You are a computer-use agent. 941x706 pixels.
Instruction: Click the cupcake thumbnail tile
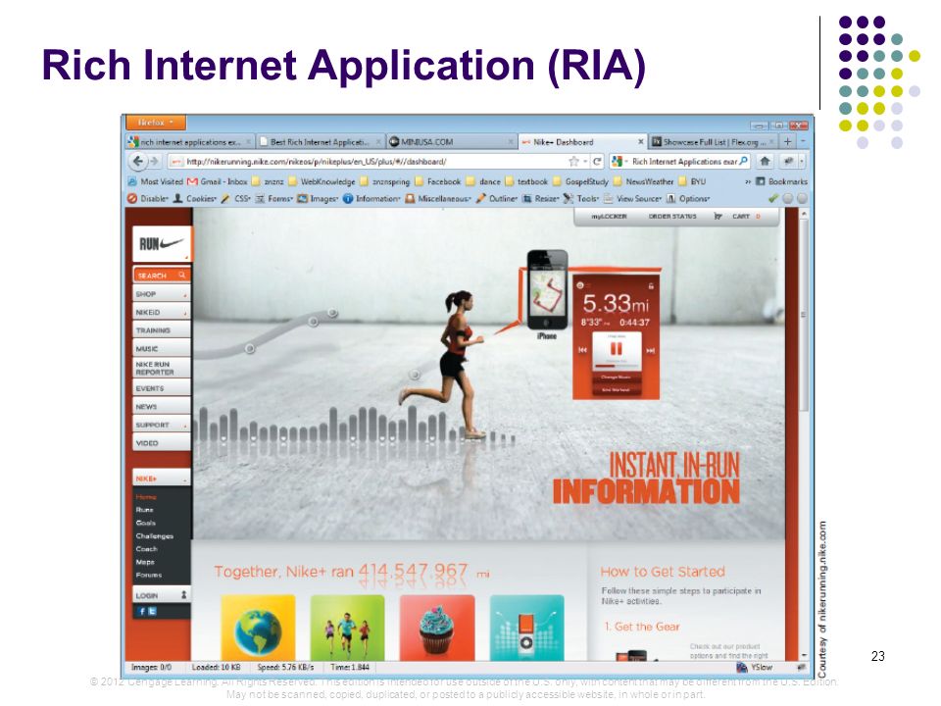coord(437,628)
